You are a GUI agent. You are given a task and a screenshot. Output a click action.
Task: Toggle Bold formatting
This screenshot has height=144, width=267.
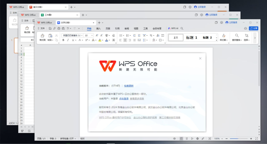[63, 40]
